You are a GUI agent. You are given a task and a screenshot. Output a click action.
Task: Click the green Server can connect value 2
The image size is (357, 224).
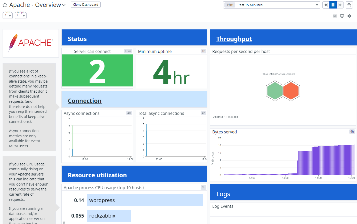(x=97, y=70)
